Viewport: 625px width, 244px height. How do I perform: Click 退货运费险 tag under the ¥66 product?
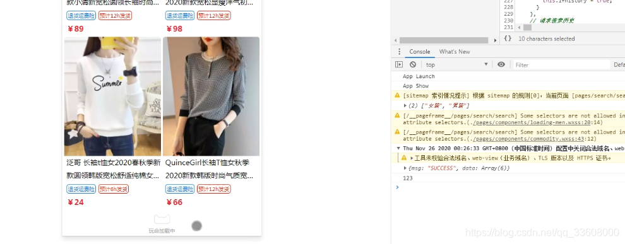pyautogui.click(x=180, y=189)
